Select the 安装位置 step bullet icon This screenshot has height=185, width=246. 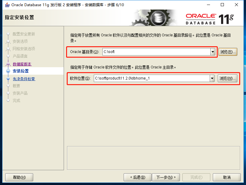[x=8, y=71]
